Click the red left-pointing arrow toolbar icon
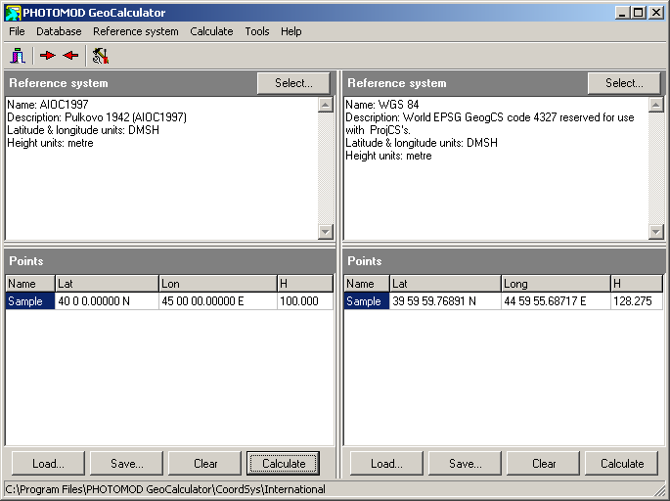 (70, 56)
